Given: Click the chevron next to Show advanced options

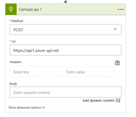Looking at the screenshot, I should (43, 108).
